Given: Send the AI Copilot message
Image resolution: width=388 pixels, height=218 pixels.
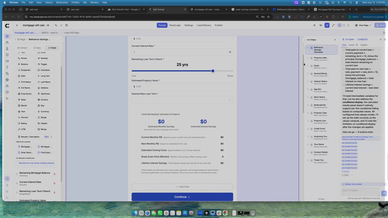Looking at the screenshot, I should 384,193.
